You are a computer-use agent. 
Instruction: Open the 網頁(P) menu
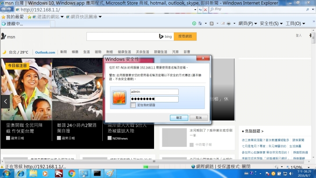tap(248, 23)
